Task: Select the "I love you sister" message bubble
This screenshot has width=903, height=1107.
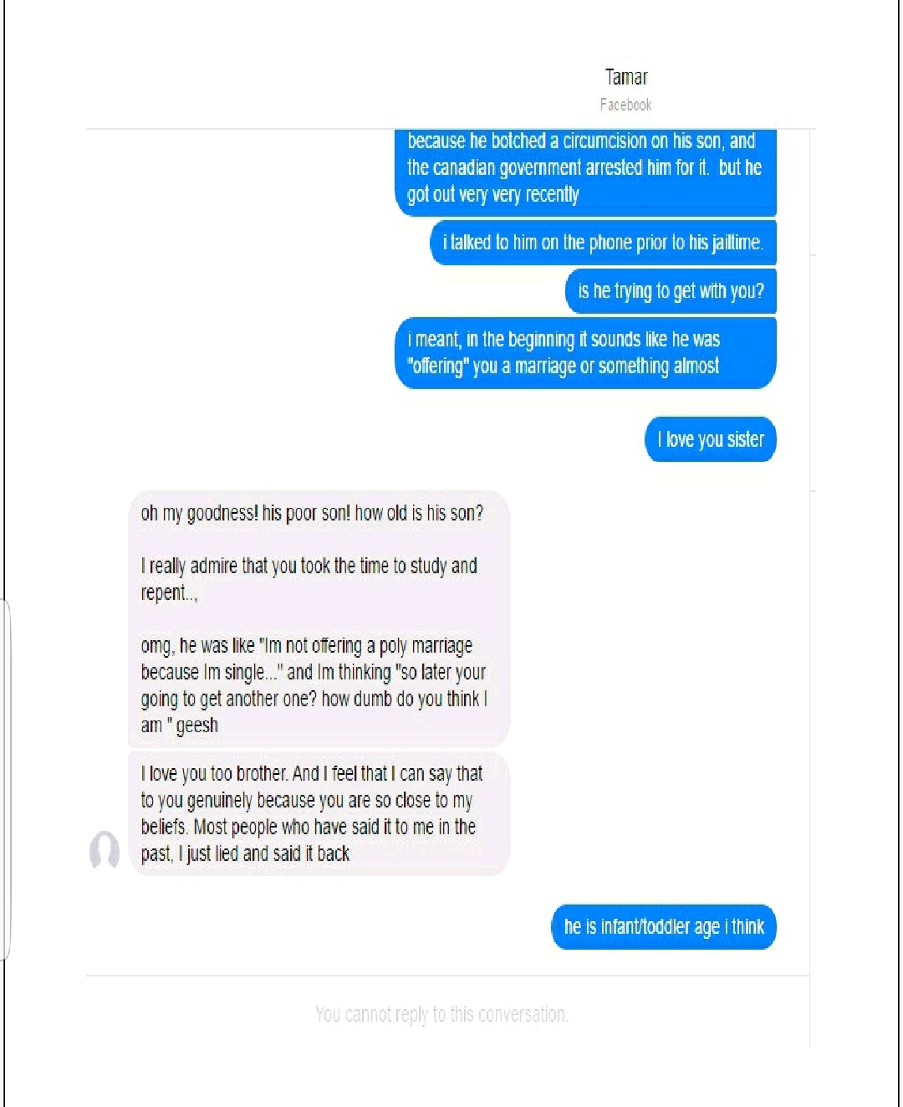Action: coord(711,439)
